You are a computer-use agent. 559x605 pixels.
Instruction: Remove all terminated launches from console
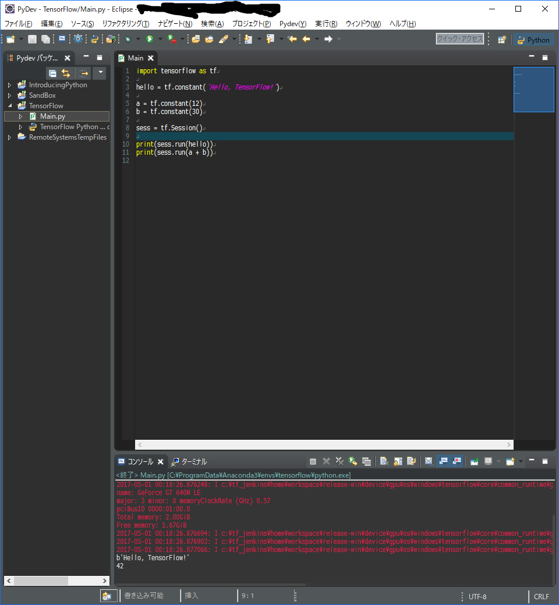339,461
